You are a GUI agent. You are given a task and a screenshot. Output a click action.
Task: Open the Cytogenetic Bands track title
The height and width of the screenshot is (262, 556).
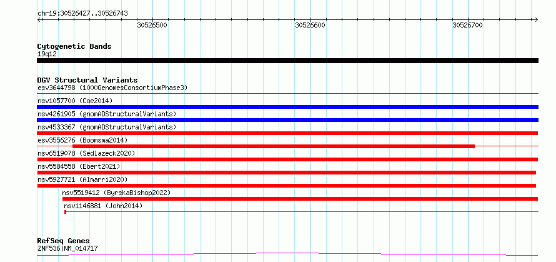[x=74, y=46]
